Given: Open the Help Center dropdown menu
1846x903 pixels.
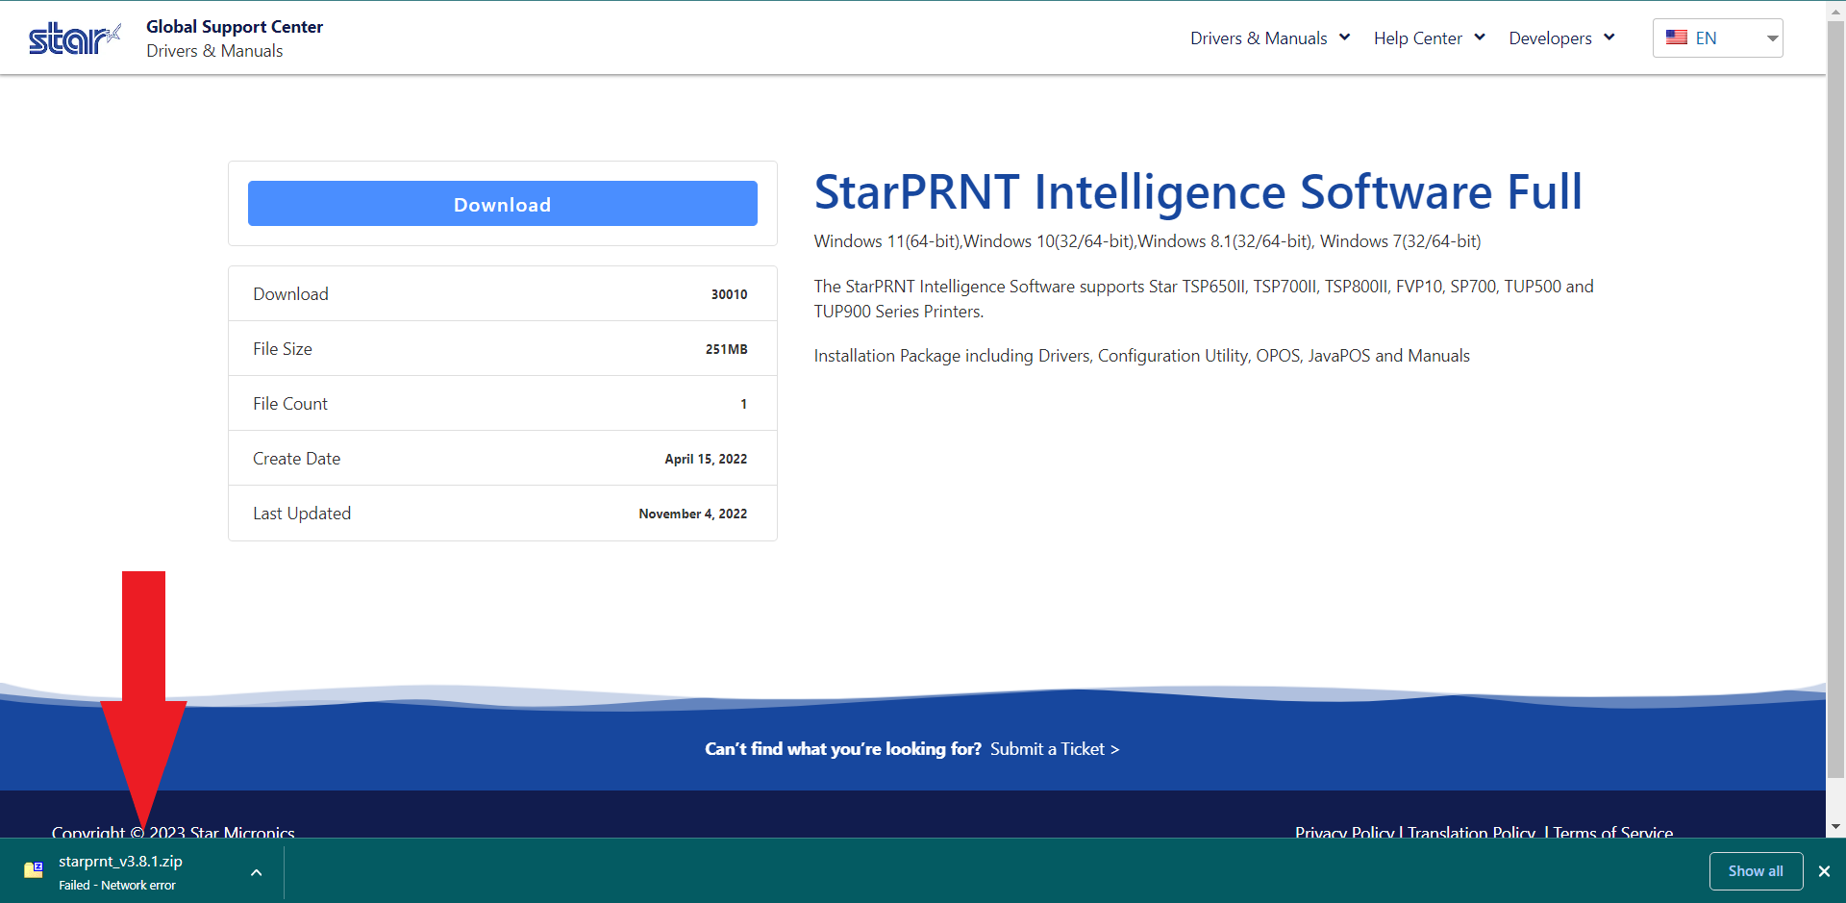Looking at the screenshot, I should pos(1430,38).
